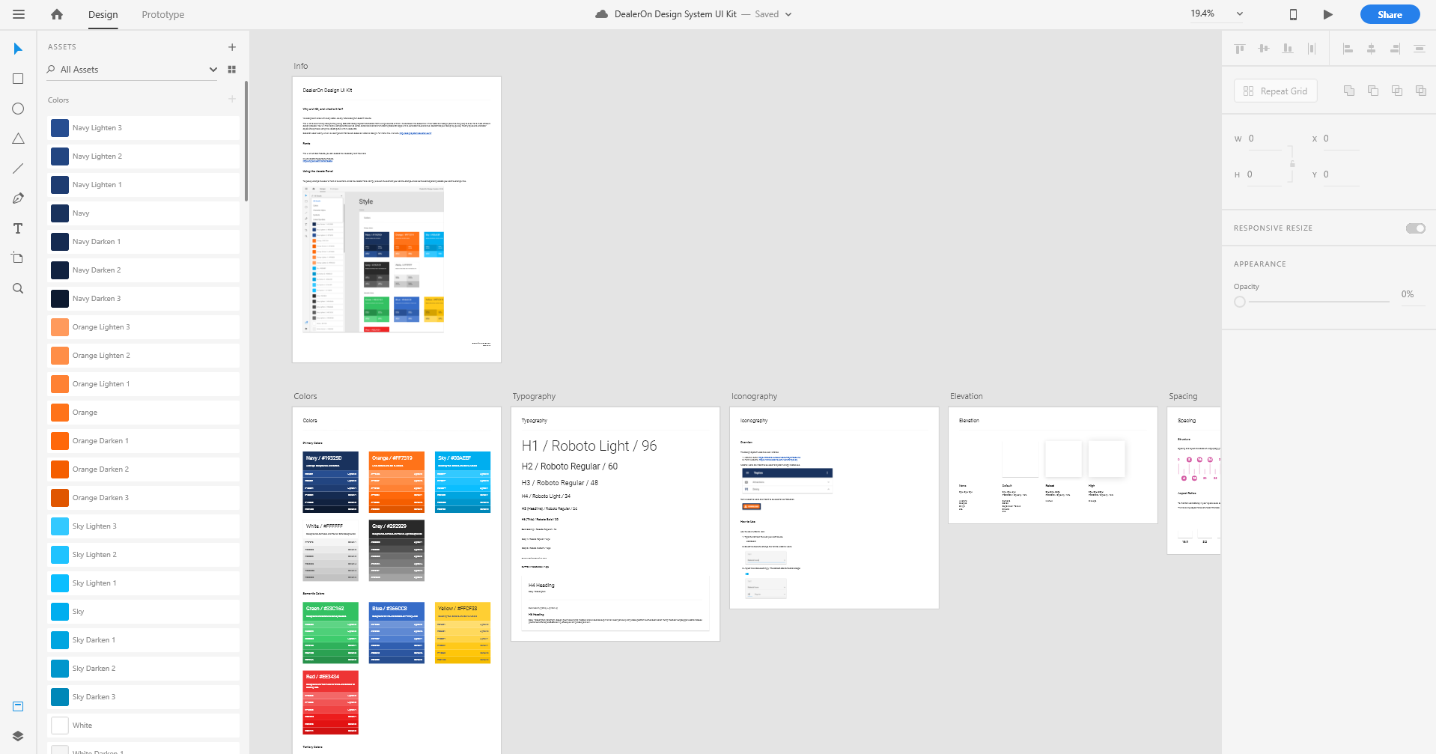Select the Sky Darken 2 color
Image resolution: width=1436 pixels, height=754 pixels.
144,669
